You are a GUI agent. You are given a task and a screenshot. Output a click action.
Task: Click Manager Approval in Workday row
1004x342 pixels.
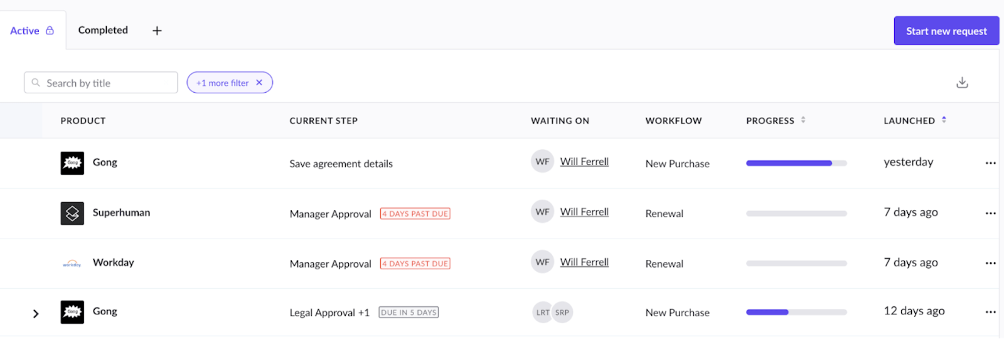click(x=330, y=264)
